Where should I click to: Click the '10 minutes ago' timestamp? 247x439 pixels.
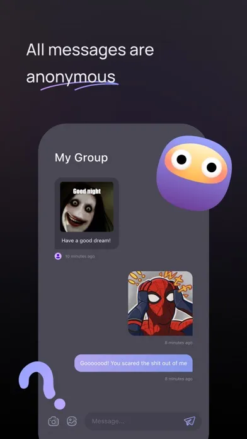[80, 256]
